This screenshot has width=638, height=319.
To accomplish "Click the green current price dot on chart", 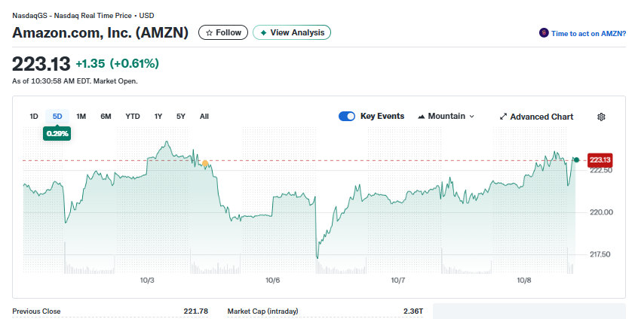I will [x=577, y=159].
